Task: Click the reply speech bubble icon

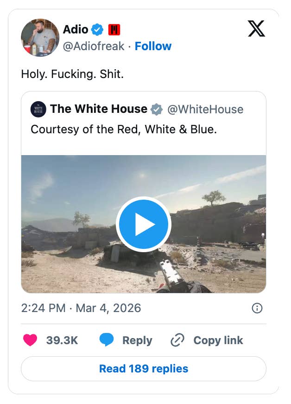Action: 107,340
